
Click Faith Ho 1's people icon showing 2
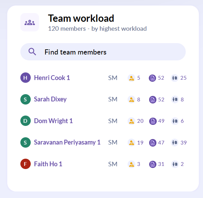click(175, 164)
